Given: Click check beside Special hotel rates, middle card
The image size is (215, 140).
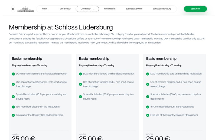Looking at the screenshot, I should (80, 97).
